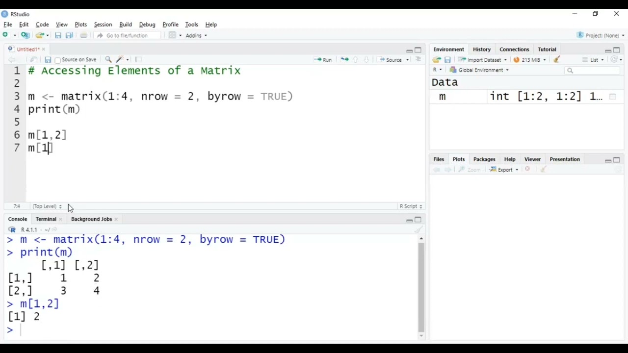Open the workspace panes layout dropdown
The image size is (628, 353).
(175, 35)
